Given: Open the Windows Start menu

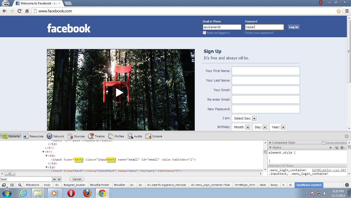Looking at the screenshot, I should click(7, 193).
